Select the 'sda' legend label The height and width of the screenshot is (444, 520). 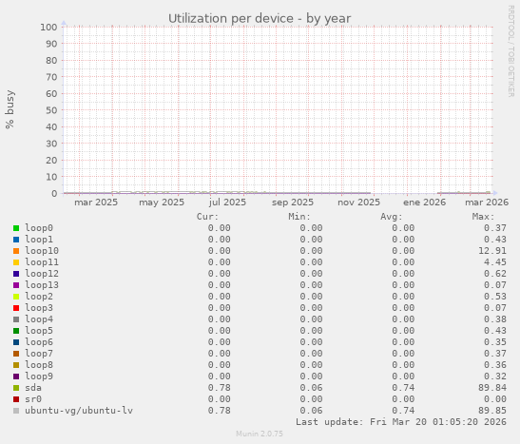coord(33,388)
